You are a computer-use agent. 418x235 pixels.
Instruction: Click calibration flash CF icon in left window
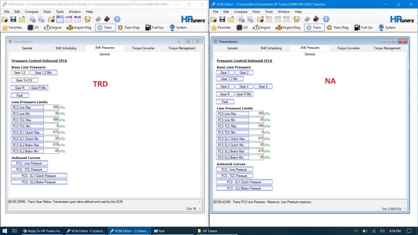point(88,19)
